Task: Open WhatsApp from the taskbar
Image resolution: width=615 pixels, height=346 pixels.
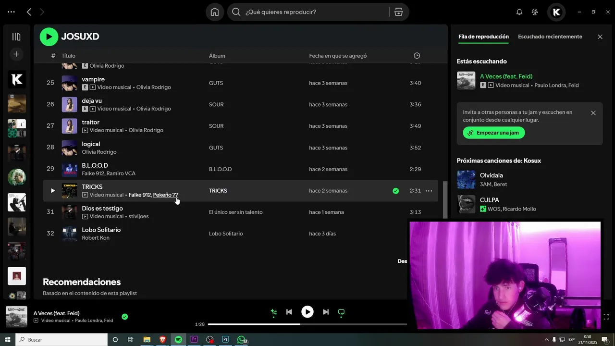Action: 242,340
